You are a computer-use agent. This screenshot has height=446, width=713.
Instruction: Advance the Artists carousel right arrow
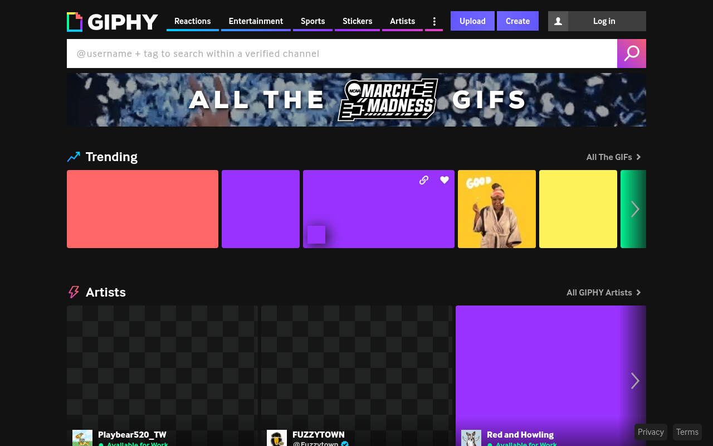click(x=635, y=381)
